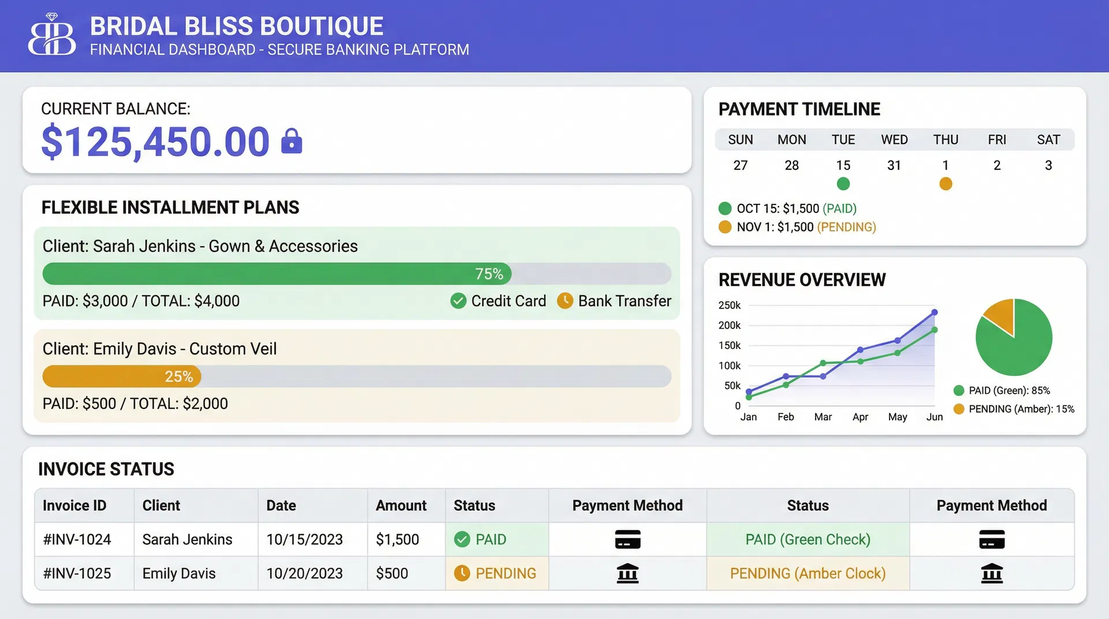Click the first credit card icon in INV-1024 row
This screenshot has width=1109, height=619.
pyautogui.click(x=627, y=539)
